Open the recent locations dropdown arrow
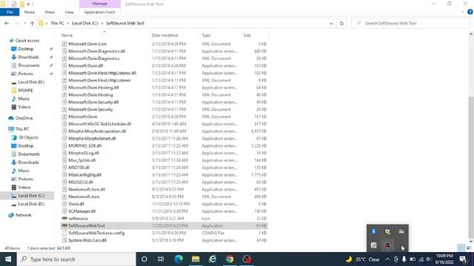Viewport: 474px width, 266px height. click(x=24, y=23)
